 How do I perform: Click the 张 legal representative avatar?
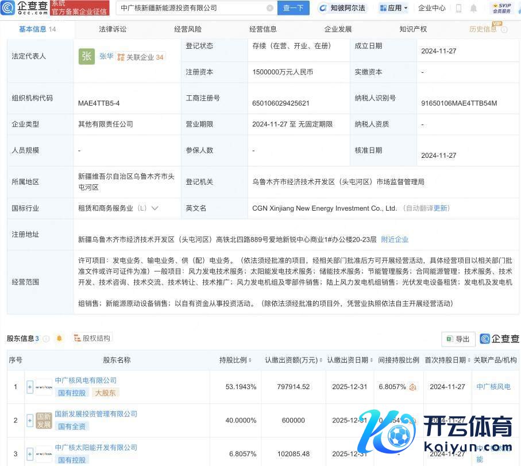(x=87, y=56)
